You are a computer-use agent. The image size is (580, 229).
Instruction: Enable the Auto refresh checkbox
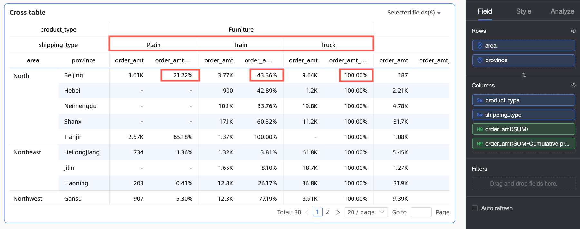pos(475,208)
